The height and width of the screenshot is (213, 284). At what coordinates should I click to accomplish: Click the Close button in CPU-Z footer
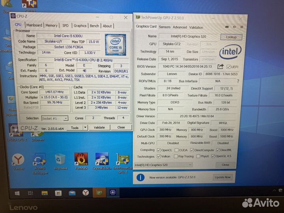(121, 127)
